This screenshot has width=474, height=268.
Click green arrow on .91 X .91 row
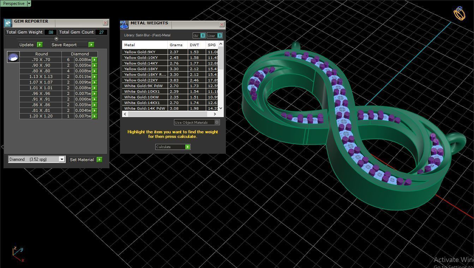[x=95, y=99]
